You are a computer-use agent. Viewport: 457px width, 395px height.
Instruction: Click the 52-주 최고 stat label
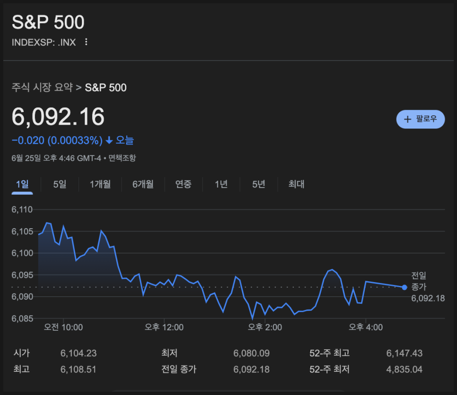(329, 353)
